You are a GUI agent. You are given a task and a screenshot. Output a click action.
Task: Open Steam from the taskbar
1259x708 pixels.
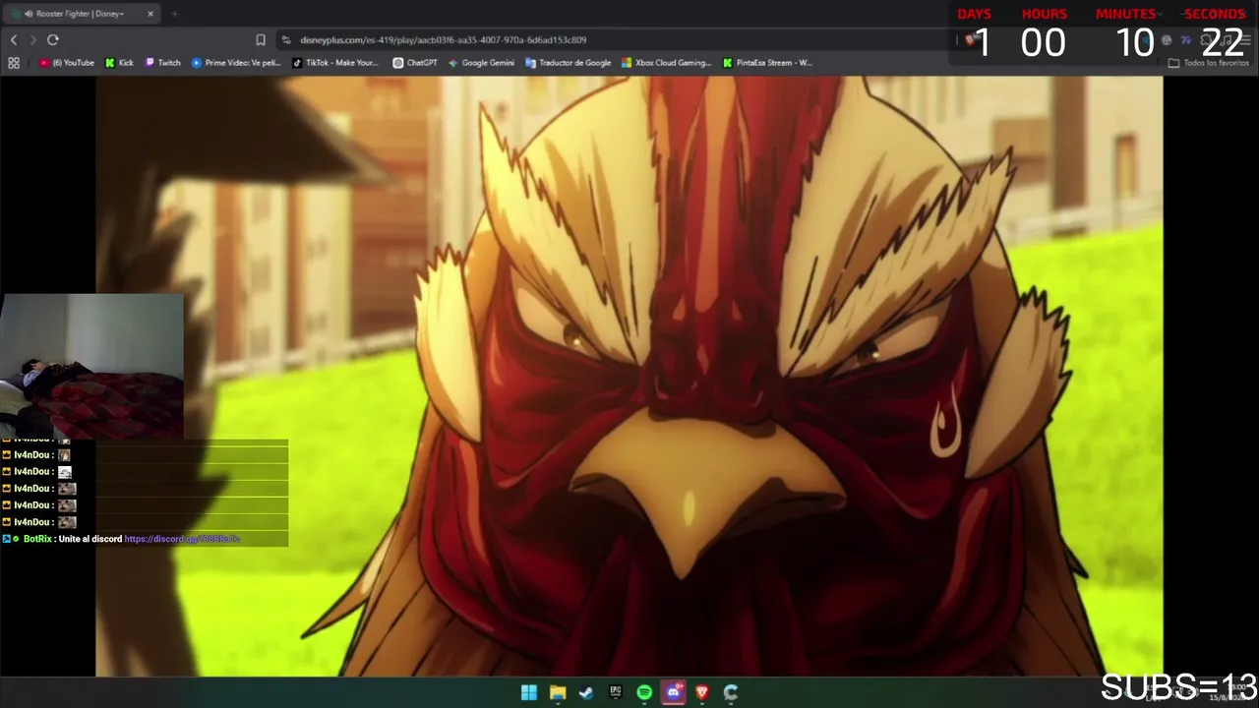pyautogui.click(x=586, y=692)
